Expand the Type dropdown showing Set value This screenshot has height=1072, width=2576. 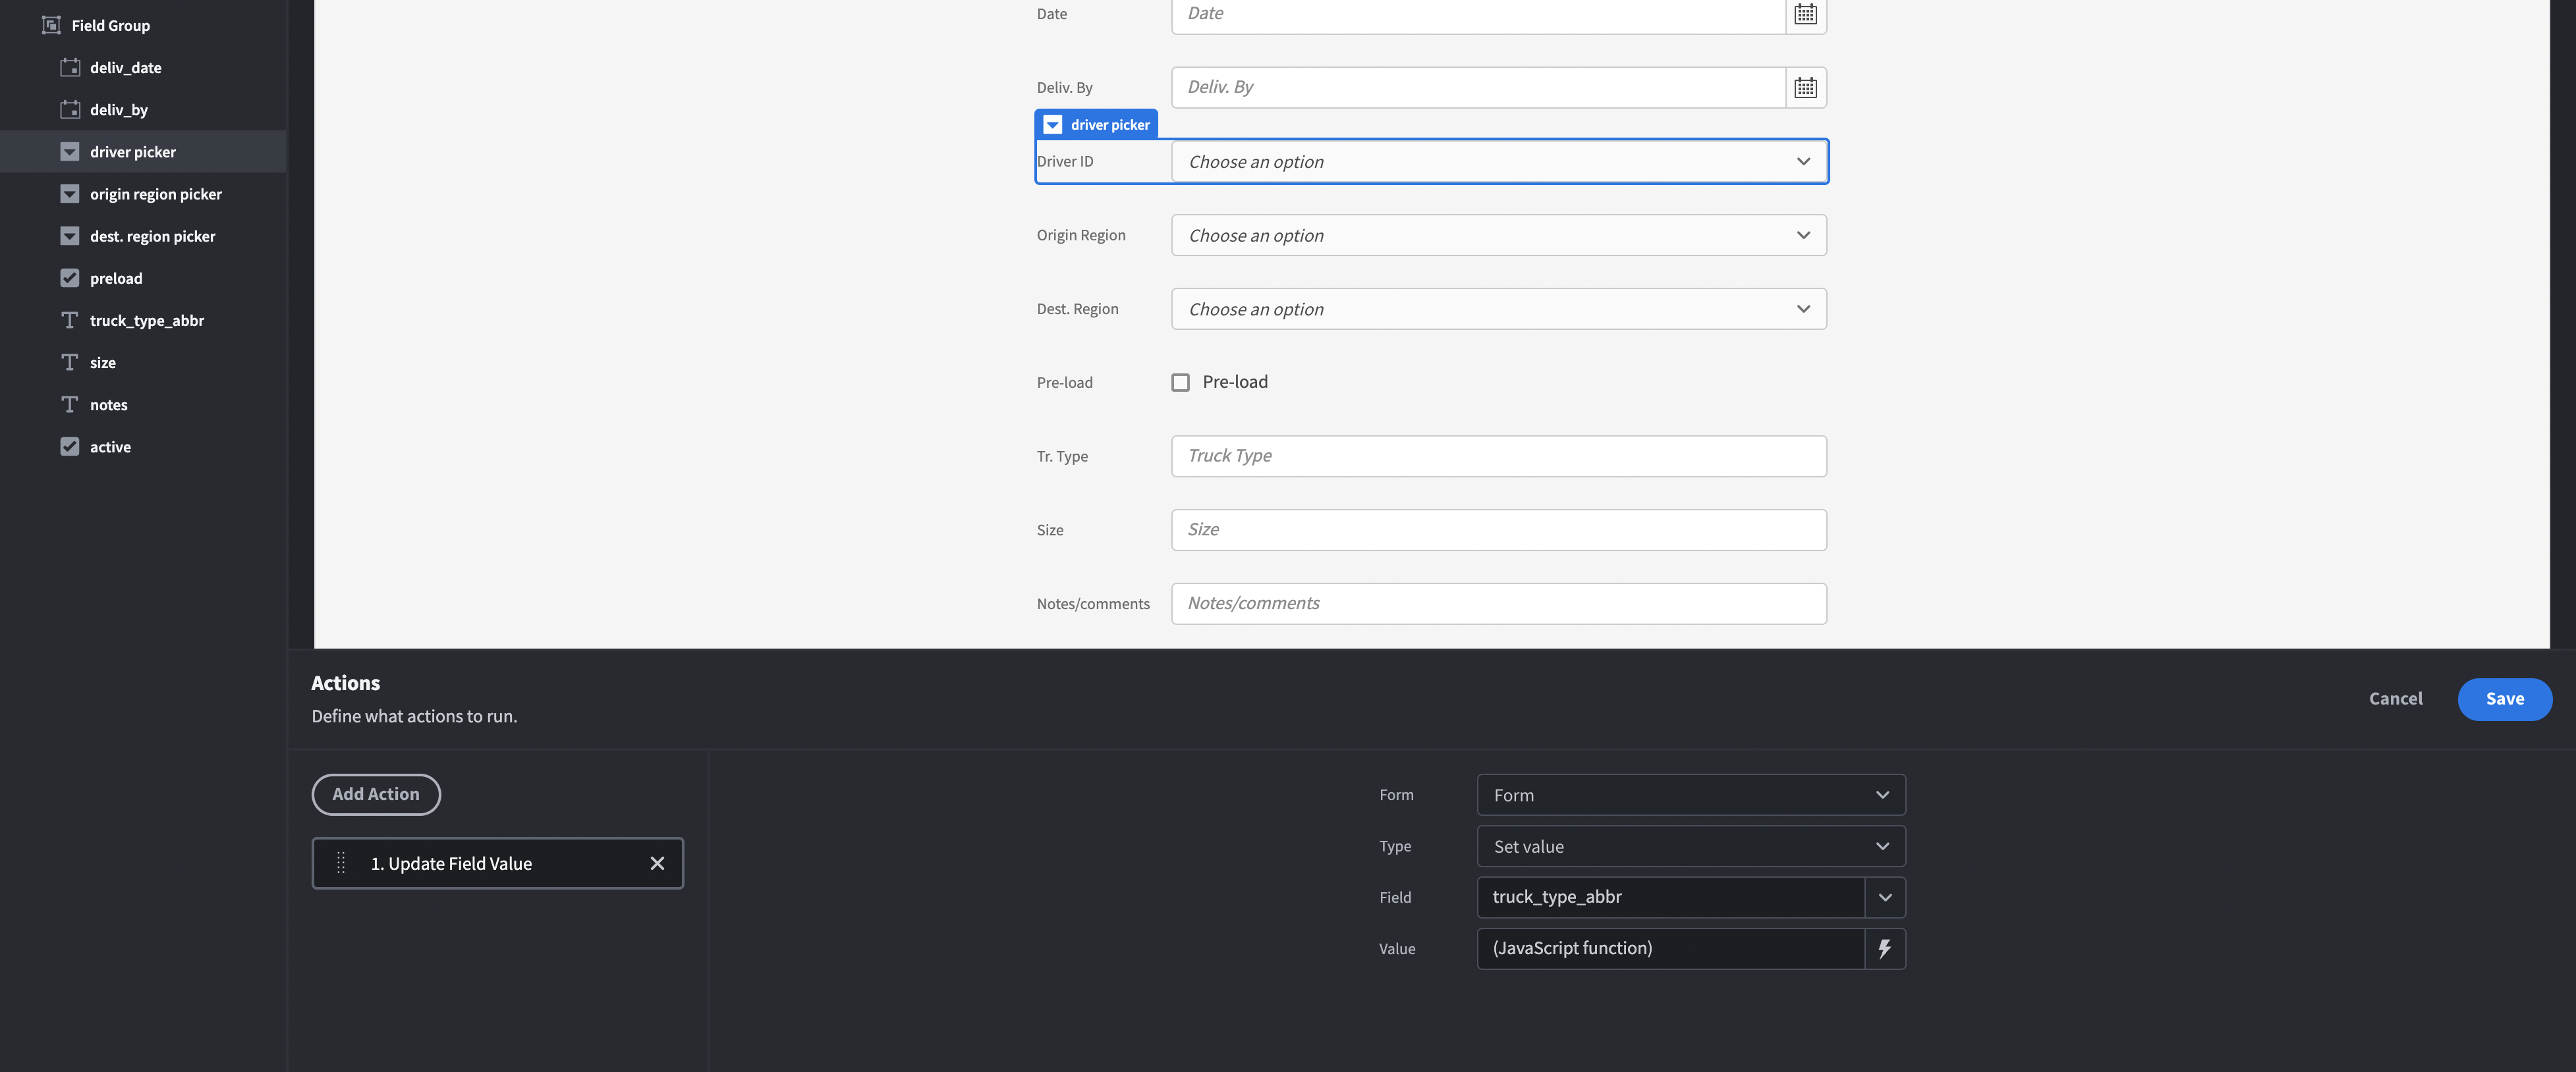pyautogui.click(x=1690, y=845)
